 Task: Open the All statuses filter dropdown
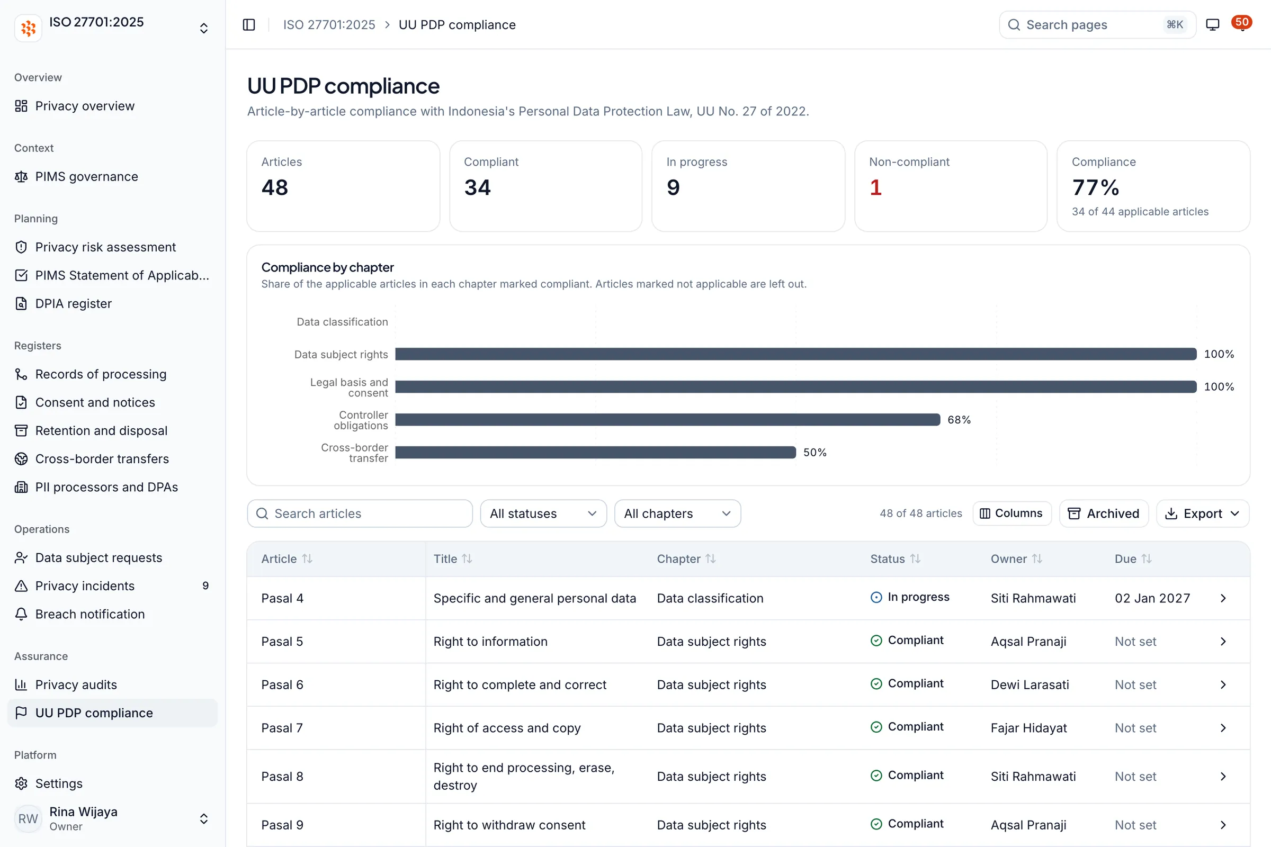pos(543,513)
